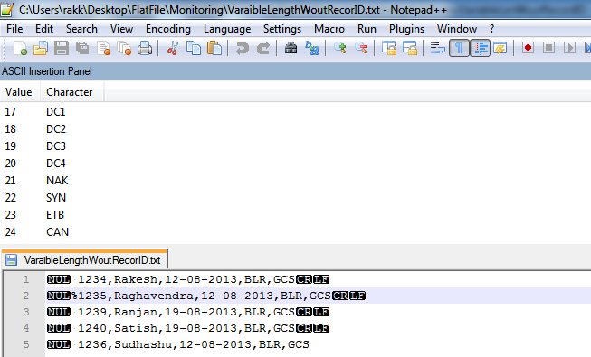Screen dimensions: 591x357
Task: Click the ASCII Insertion Panel title bar
Action: click(295, 71)
